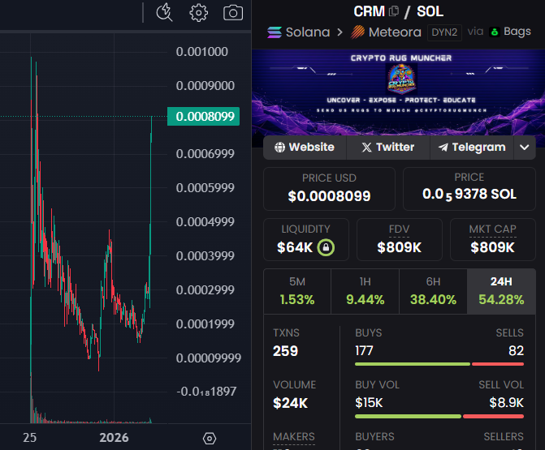545x450 pixels.
Task: Click the SOL quote symbol text
Action: [x=430, y=11]
